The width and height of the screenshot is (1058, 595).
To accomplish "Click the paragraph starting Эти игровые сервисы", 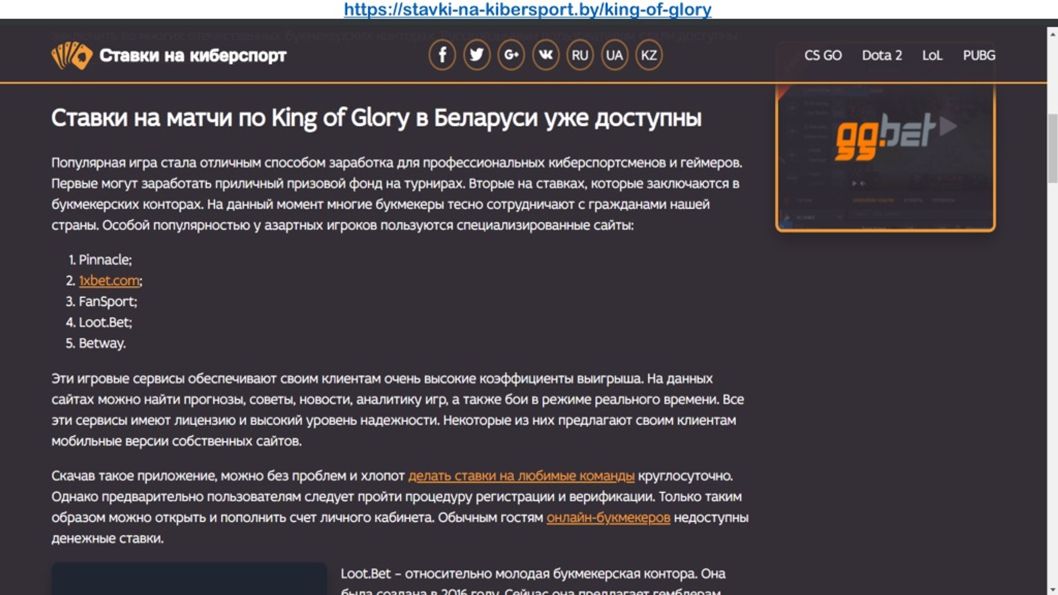I will tap(398, 410).
